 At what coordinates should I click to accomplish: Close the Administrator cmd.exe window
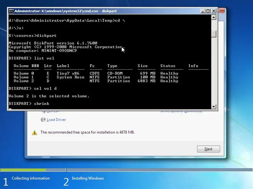(x=214, y=11)
